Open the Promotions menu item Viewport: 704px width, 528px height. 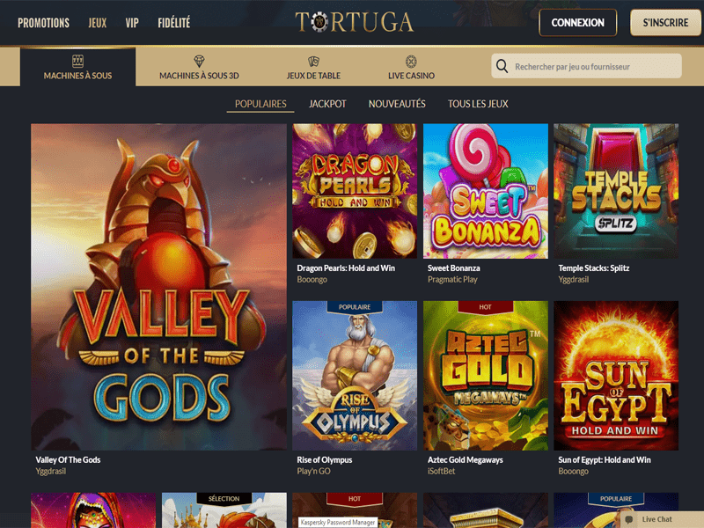point(43,23)
